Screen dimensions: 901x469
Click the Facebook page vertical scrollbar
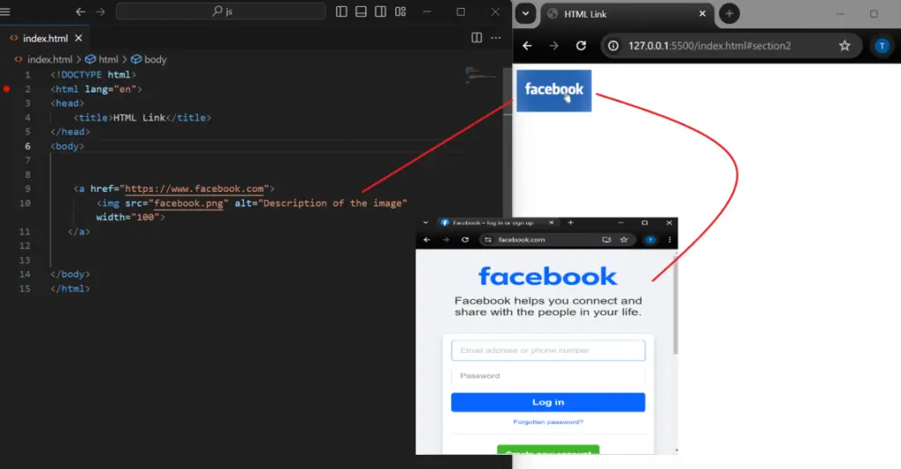(675, 307)
